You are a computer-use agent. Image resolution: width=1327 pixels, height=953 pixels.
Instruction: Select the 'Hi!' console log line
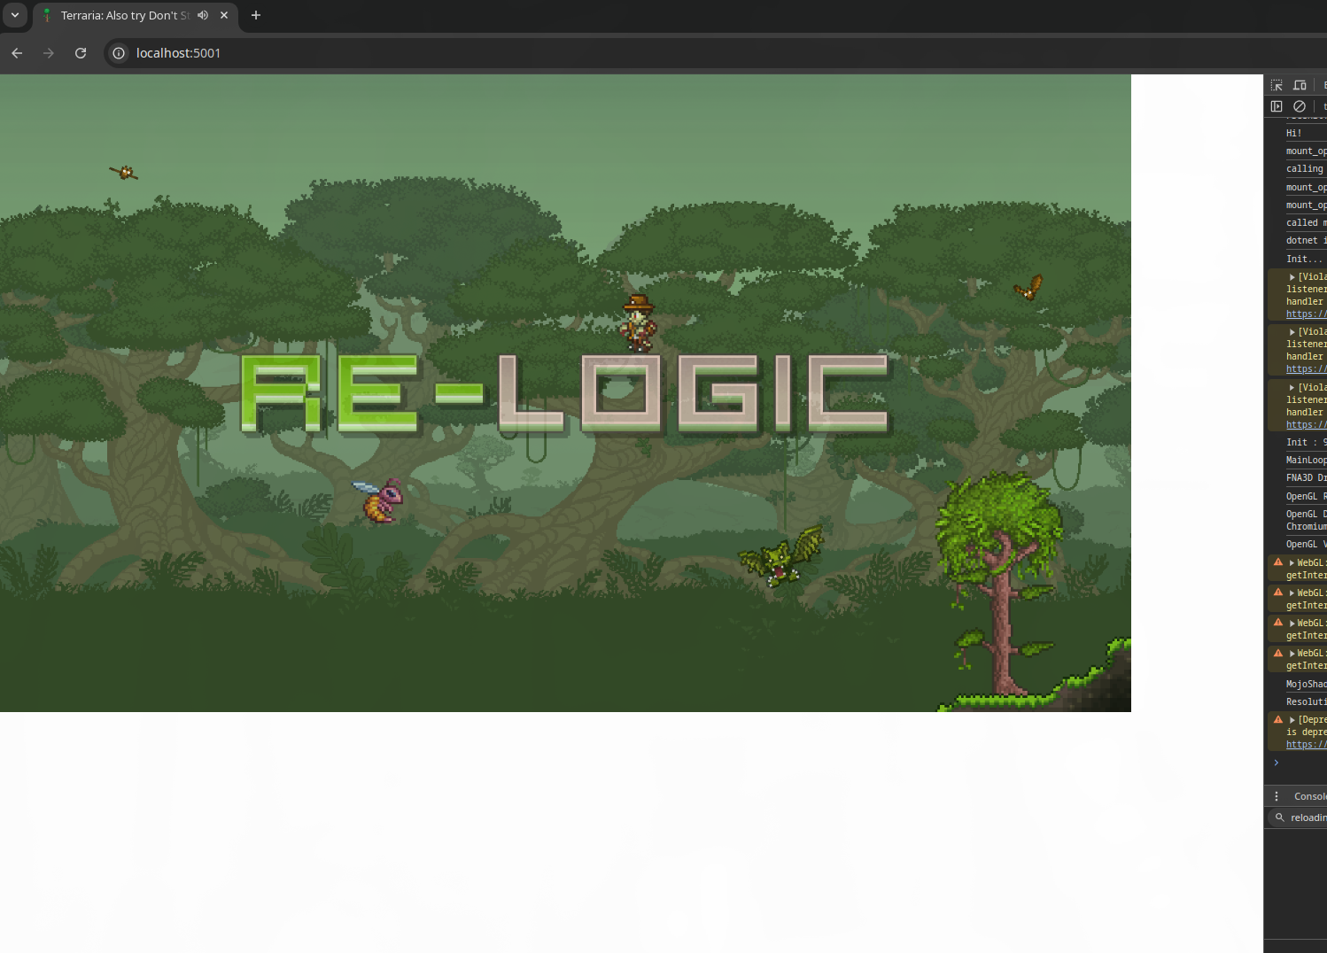[x=1295, y=133]
